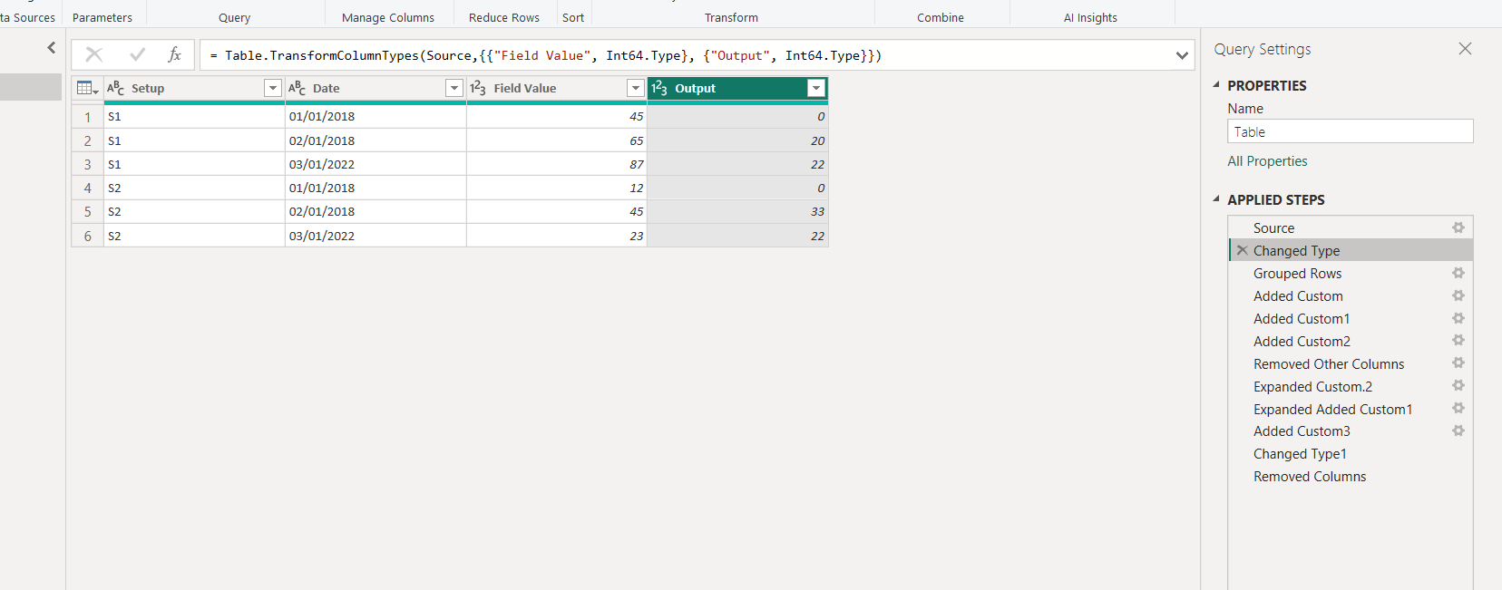Viewport: 1502px width, 590px height.
Task: Click the fx formula icon
Action: pos(174,55)
